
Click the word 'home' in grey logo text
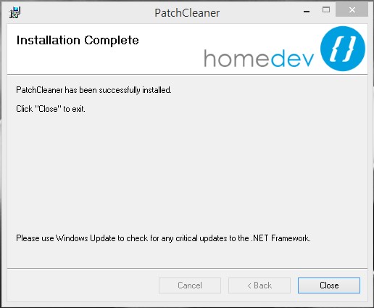pyautogui.click(x=236, y=58)
